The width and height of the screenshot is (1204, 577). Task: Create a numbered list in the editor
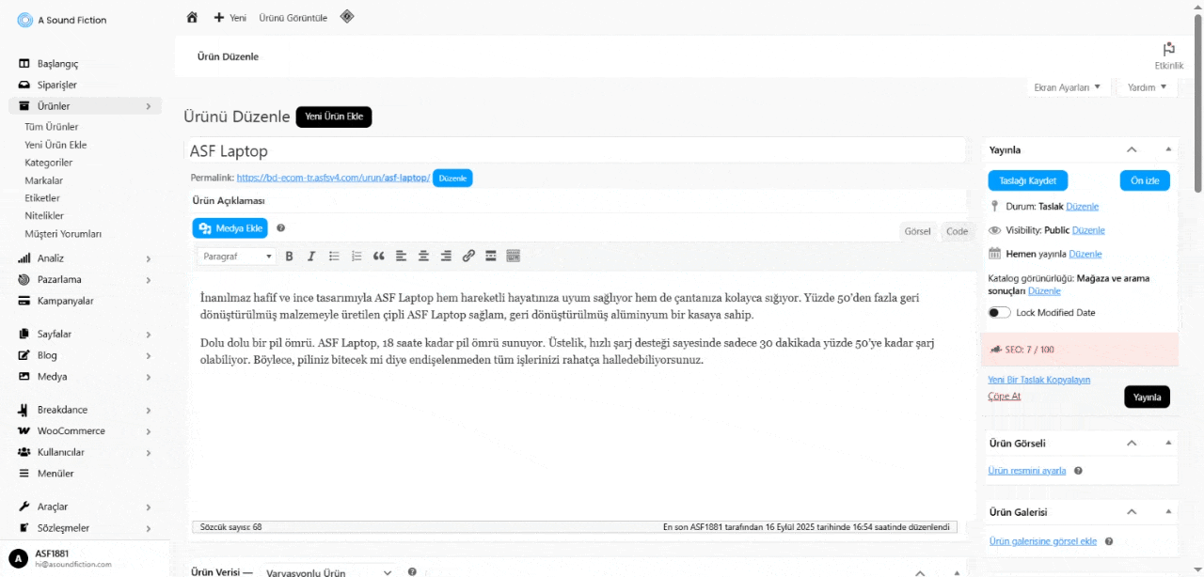tap(356, 256)
